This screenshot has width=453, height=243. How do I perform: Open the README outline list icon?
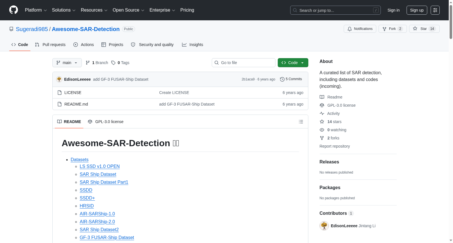[301, 122]
